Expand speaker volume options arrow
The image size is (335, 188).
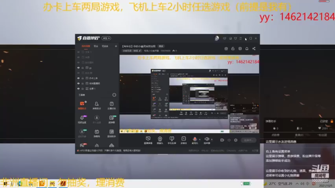212,140
